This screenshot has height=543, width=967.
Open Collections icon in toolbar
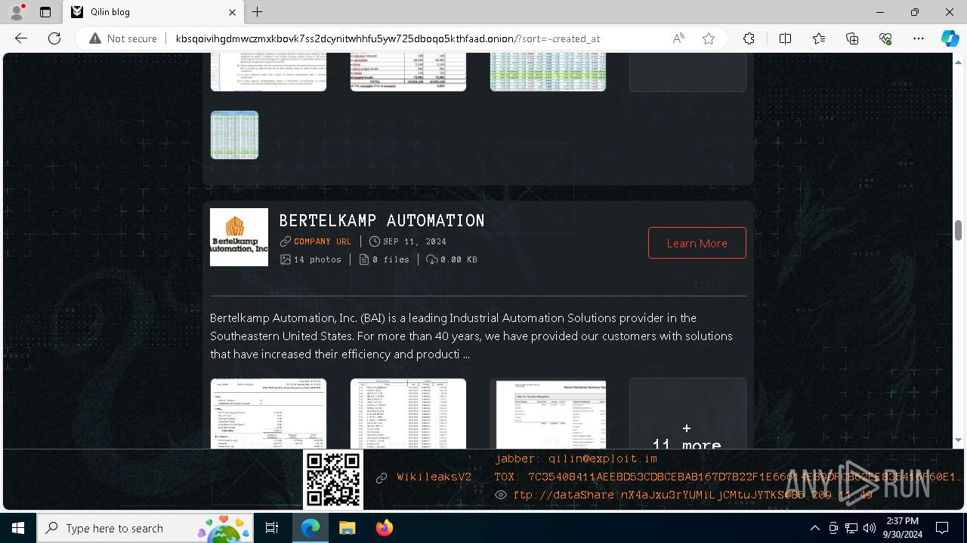click(852, 38)
